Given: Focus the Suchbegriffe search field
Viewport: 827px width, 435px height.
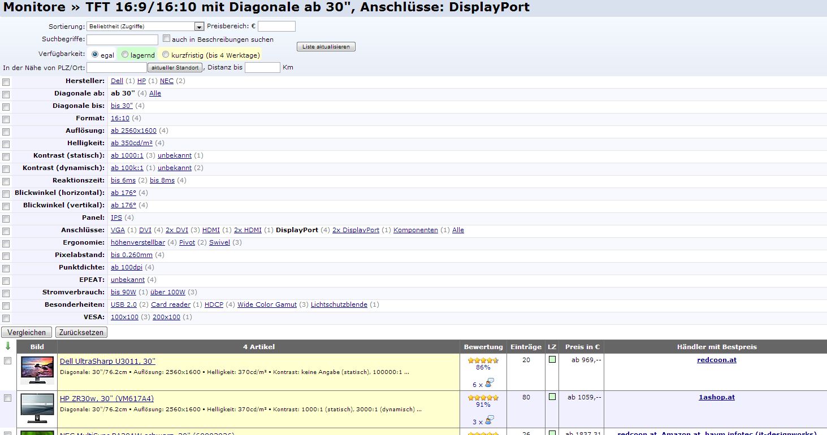Looking at the screenshot, I should coord(122,40).
